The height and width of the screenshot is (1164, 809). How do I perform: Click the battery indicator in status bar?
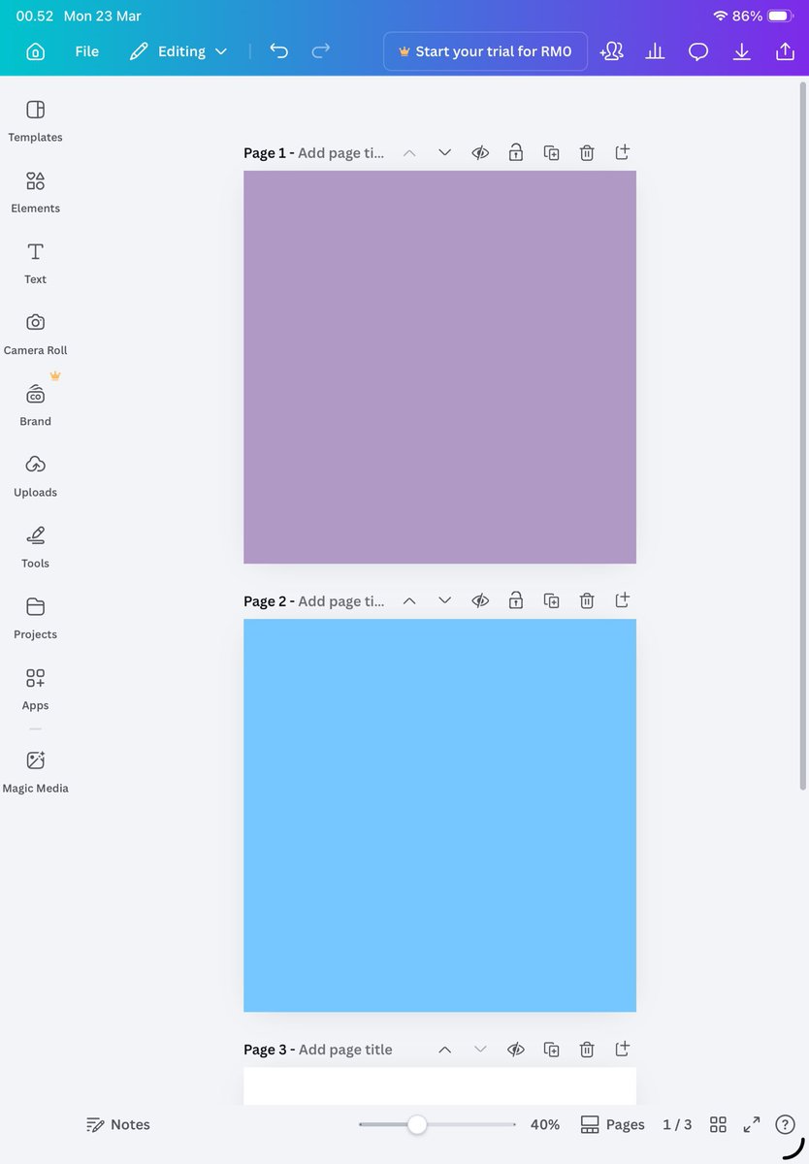[x=781, y=16]
